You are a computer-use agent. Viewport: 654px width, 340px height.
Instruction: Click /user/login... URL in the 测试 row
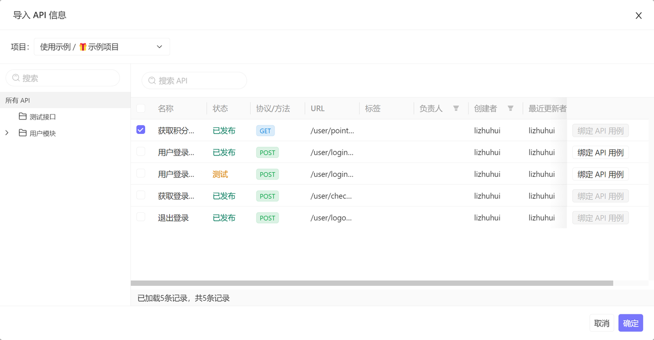point(332,174)
